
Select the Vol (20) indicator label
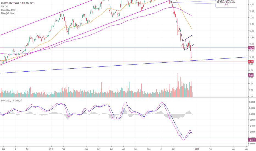5,7
